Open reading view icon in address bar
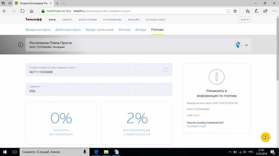This screenshot has height=156, width=279. point(228,11)
